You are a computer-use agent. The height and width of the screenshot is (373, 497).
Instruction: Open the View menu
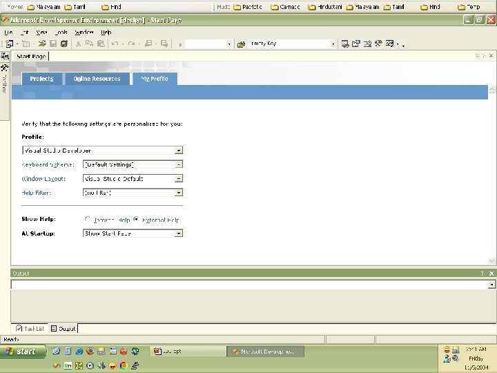[41, 32]
